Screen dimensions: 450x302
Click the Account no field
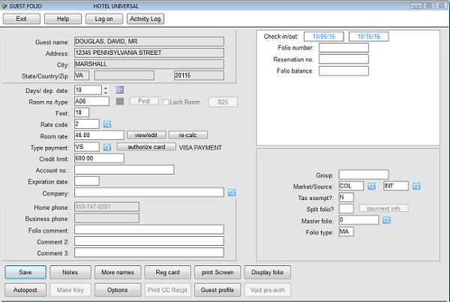tap(124, 170)
